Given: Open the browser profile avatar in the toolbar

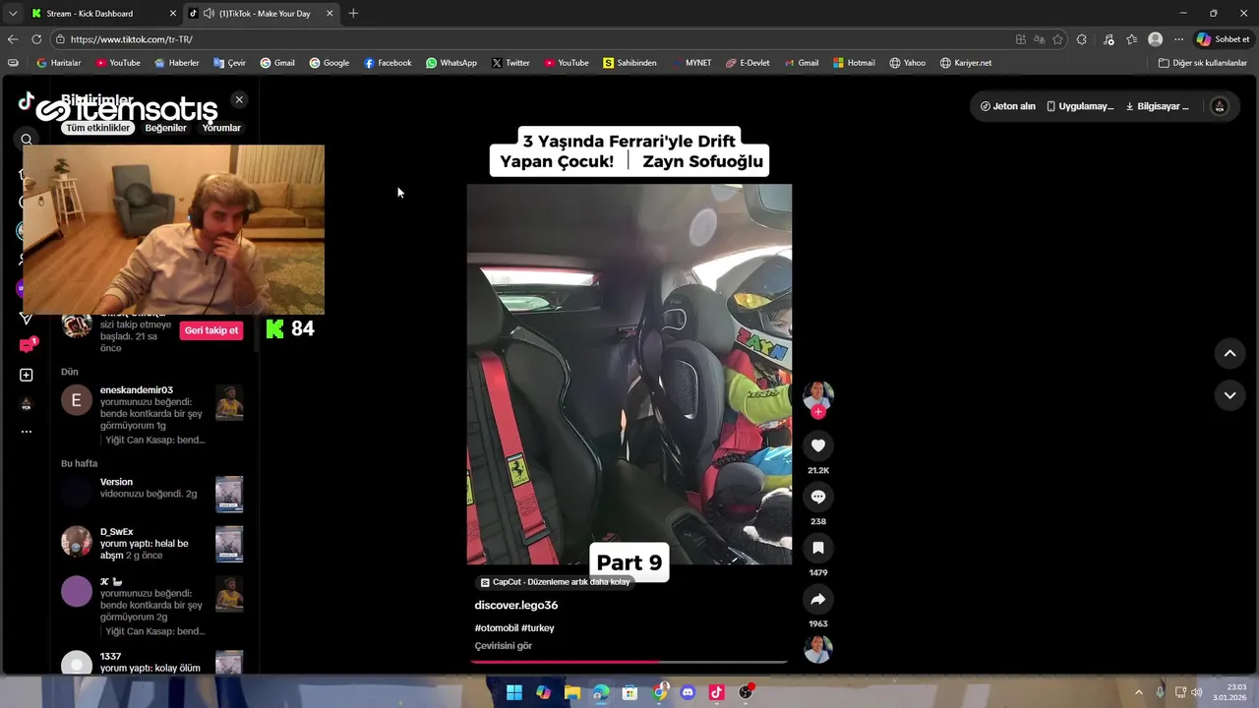Looking at the screenshot, I should tap(1156, 39).
